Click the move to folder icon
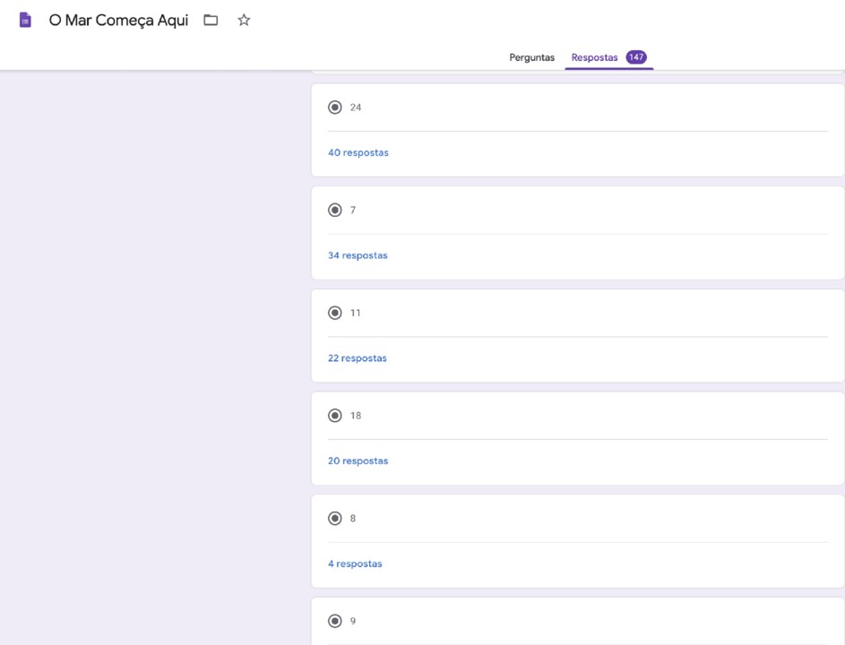Viewport: 845px width, 645px height. (x=211, y=21)
